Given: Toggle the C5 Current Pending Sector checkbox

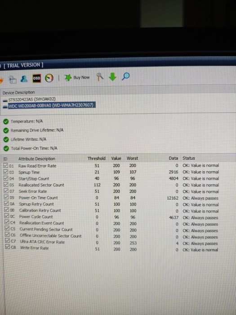Looking at the screenshot, I should point(8,229).
